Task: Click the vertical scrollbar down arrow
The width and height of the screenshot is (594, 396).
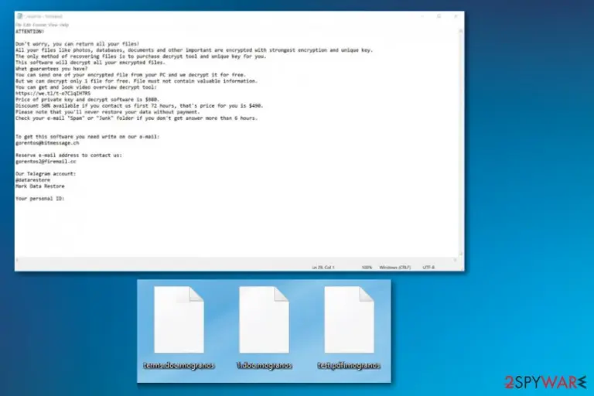Action: (461, 254)
